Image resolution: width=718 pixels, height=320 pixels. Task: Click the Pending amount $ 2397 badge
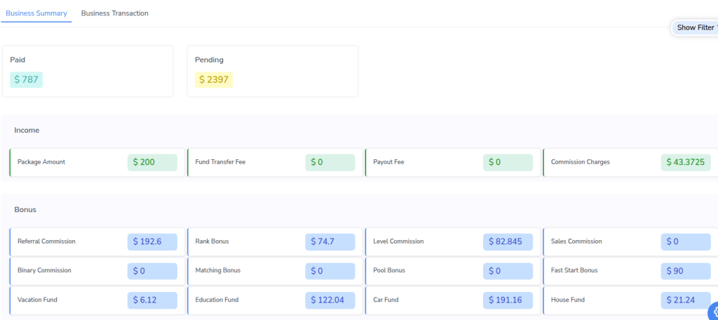214,79
